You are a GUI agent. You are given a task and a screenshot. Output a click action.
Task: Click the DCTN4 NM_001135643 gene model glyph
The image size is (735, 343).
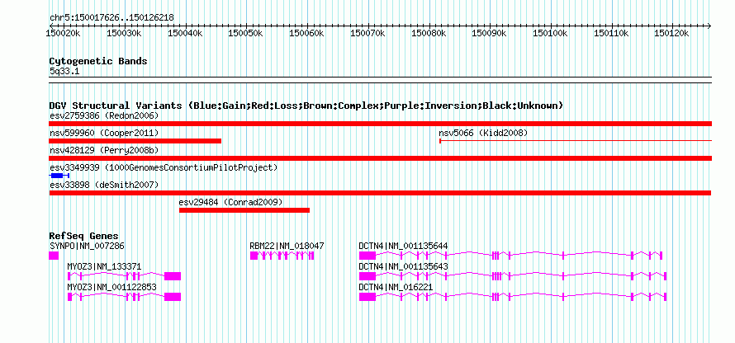pos(513,276)
